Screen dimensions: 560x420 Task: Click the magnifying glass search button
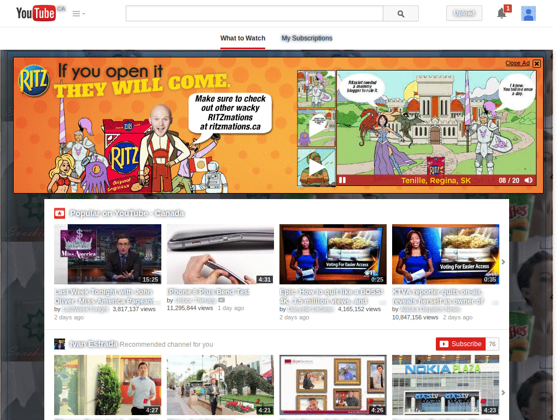click(401, 14)
